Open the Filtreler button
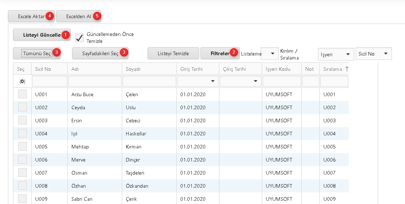The image size is (405, 204). [x=220, y=53]
